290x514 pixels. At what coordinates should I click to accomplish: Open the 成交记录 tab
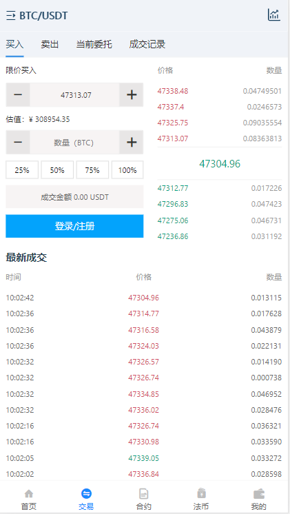pos(147,44)
